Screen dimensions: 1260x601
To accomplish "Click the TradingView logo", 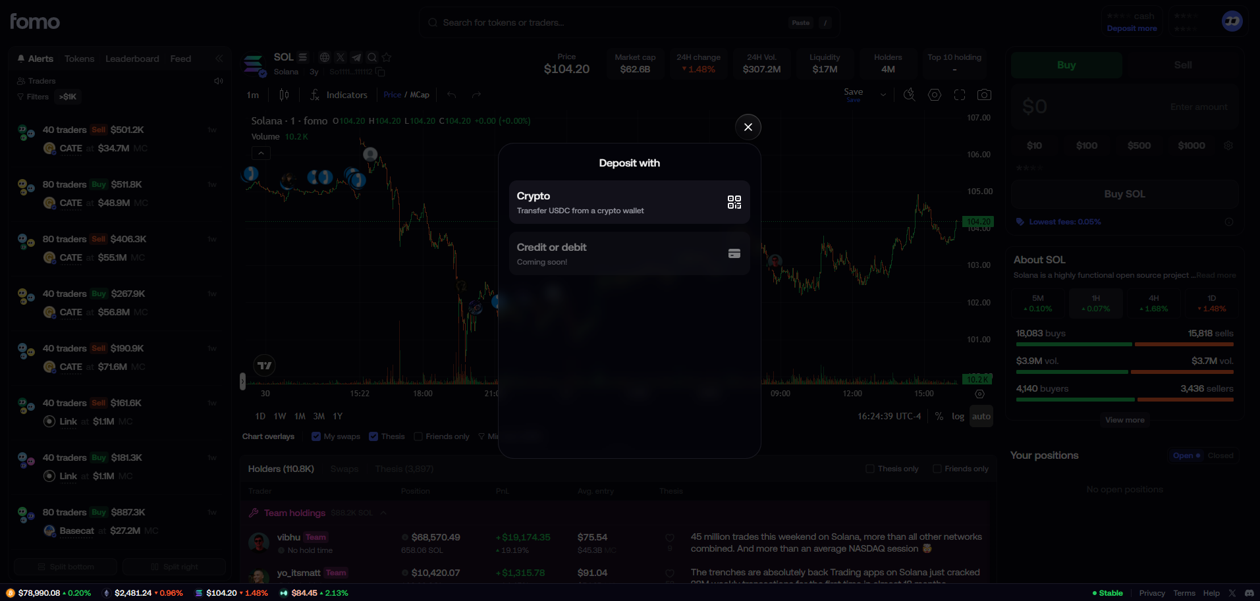I will 264,365.
